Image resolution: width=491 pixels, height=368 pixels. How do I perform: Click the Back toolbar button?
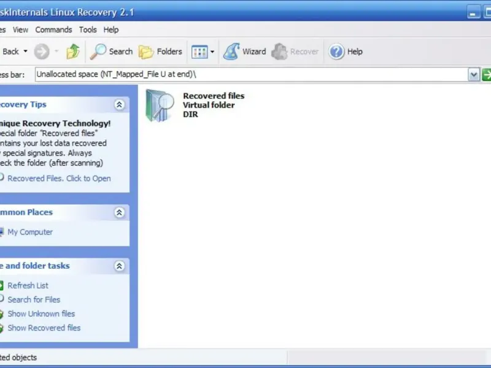pos(9,52)
